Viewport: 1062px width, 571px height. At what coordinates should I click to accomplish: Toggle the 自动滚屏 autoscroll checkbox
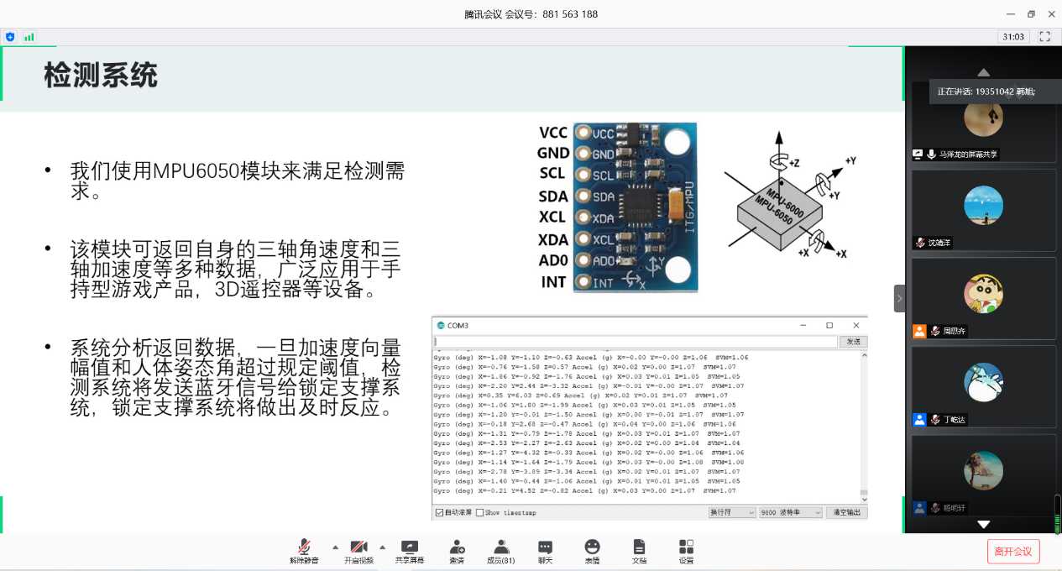tap(439, 513)
